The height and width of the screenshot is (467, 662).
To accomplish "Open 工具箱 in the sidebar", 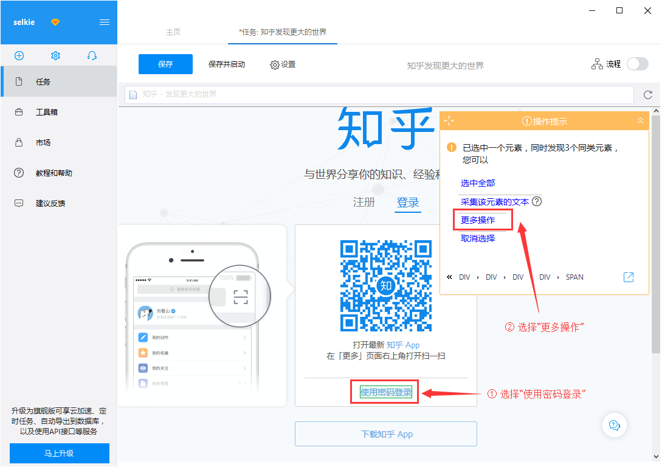I will [x=59, y=112].
